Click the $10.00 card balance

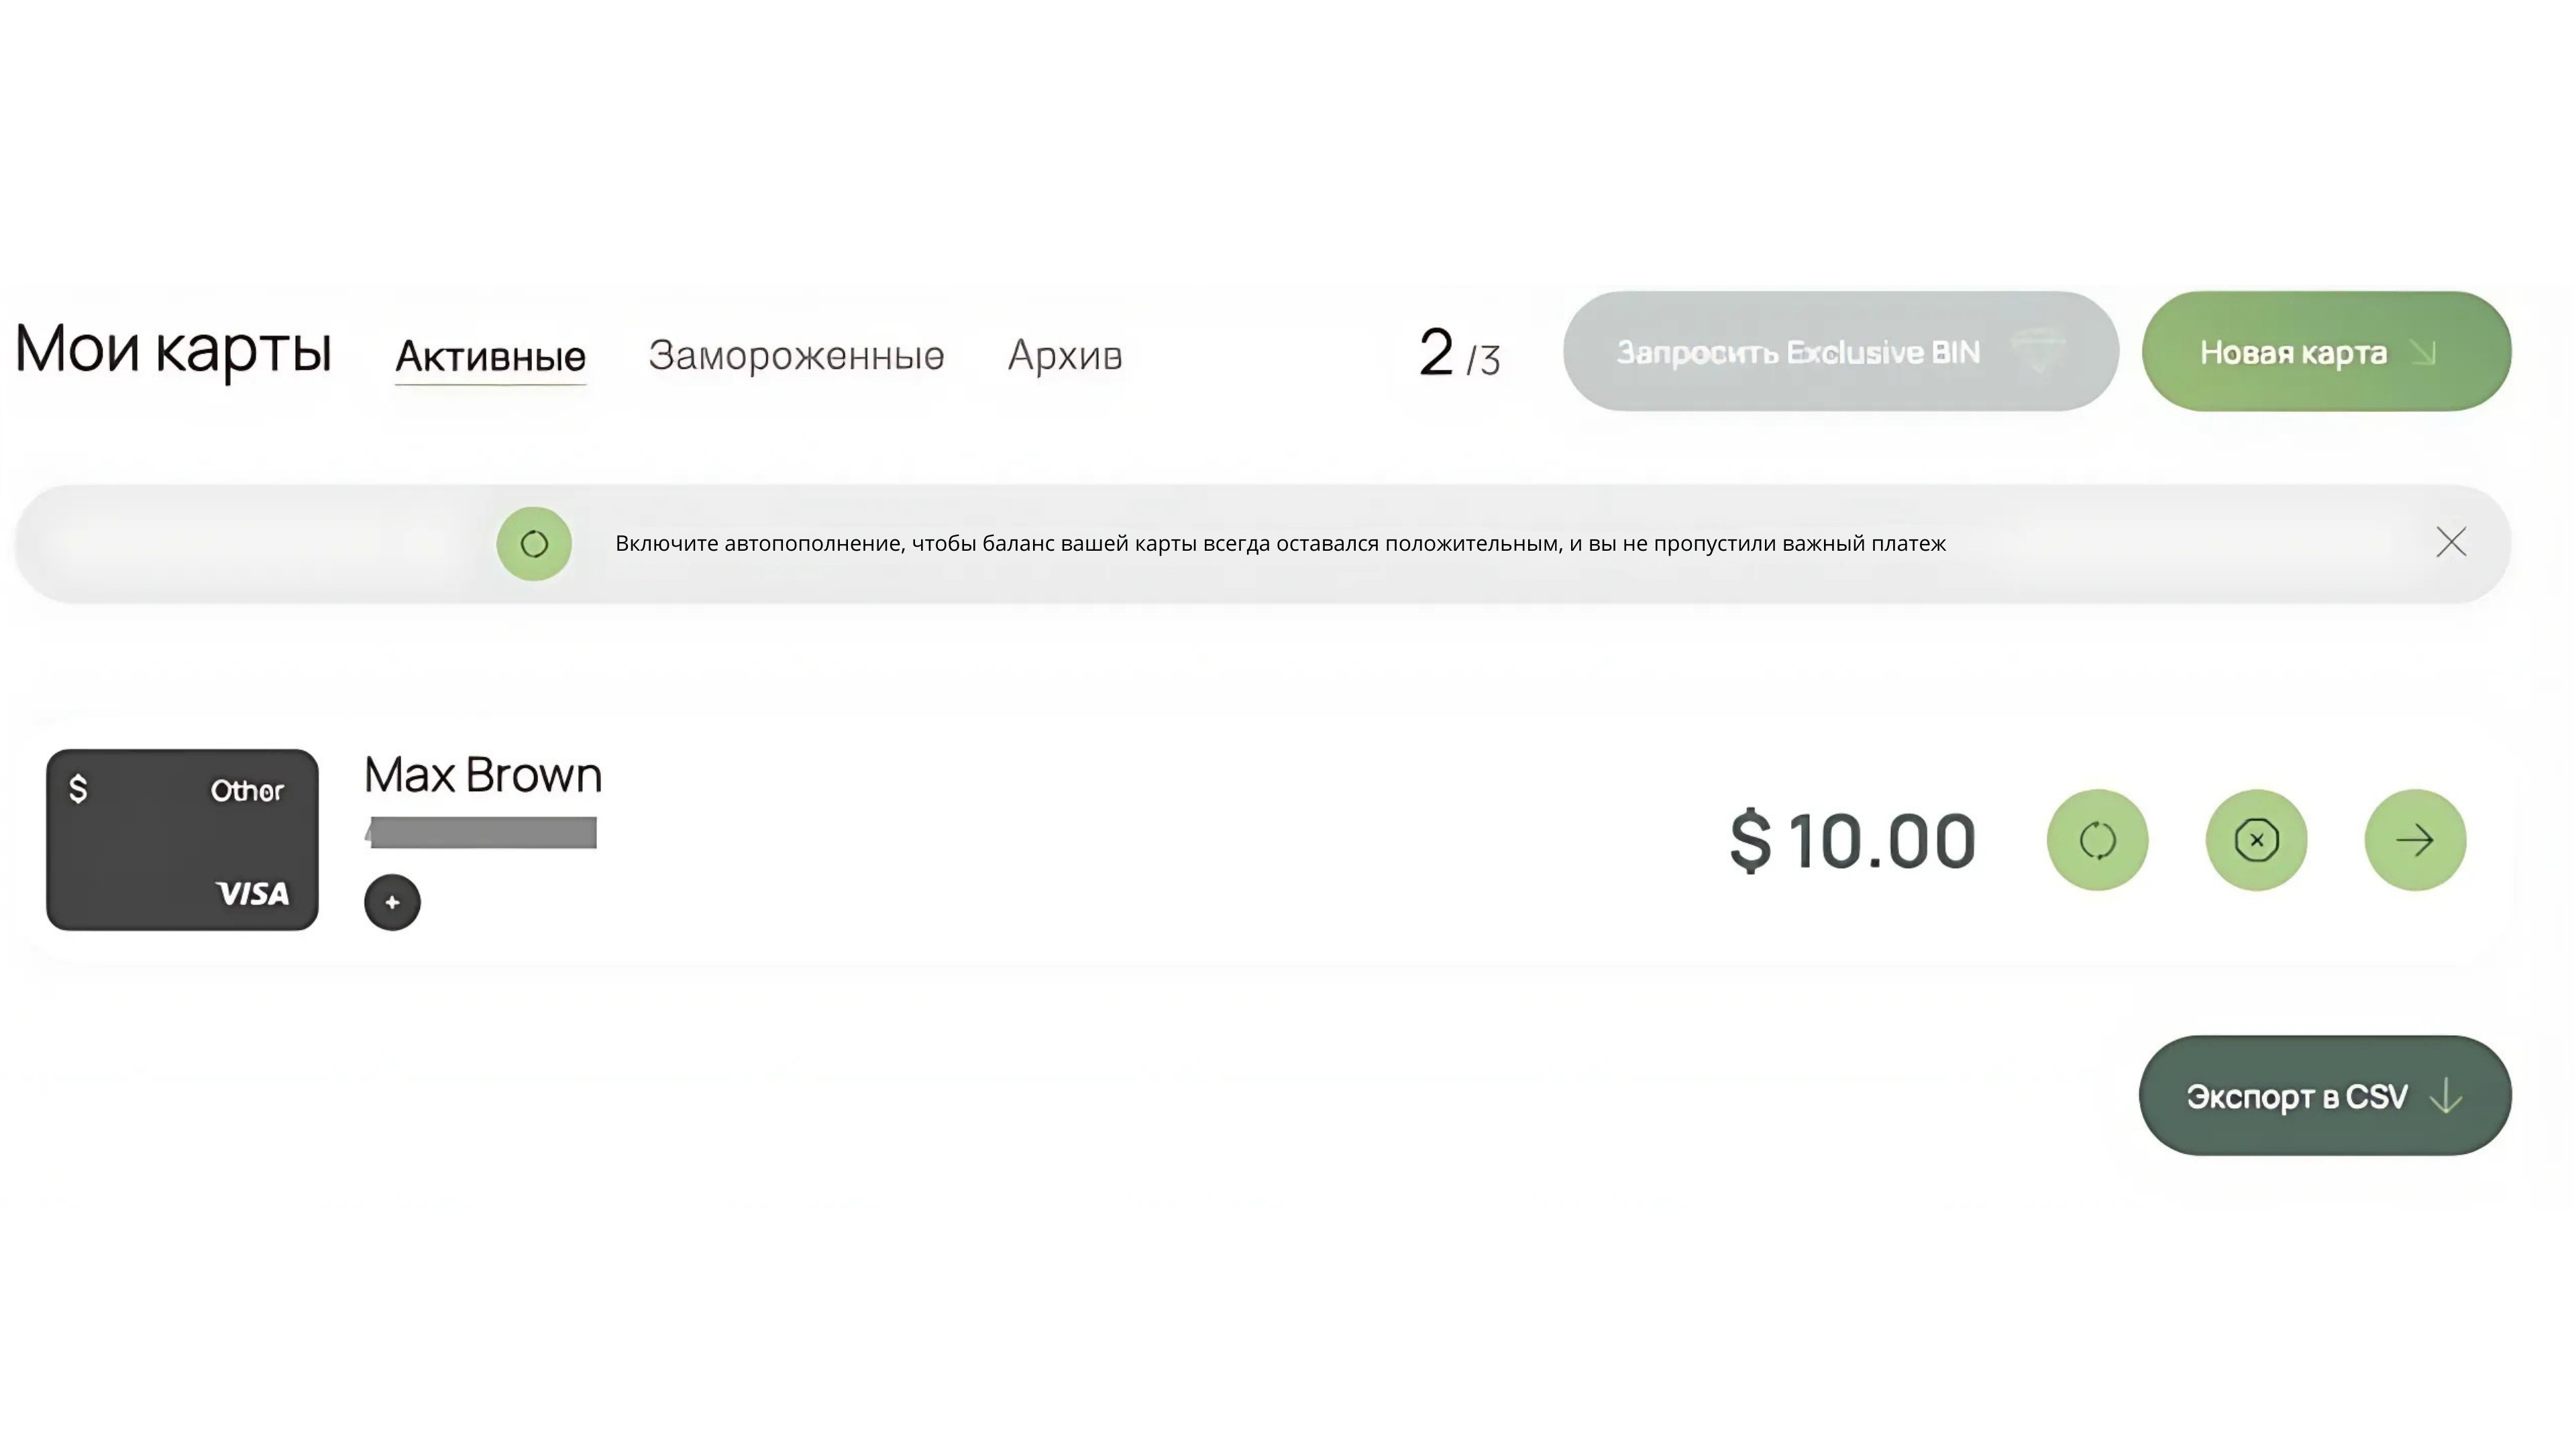coord(1853,841)
